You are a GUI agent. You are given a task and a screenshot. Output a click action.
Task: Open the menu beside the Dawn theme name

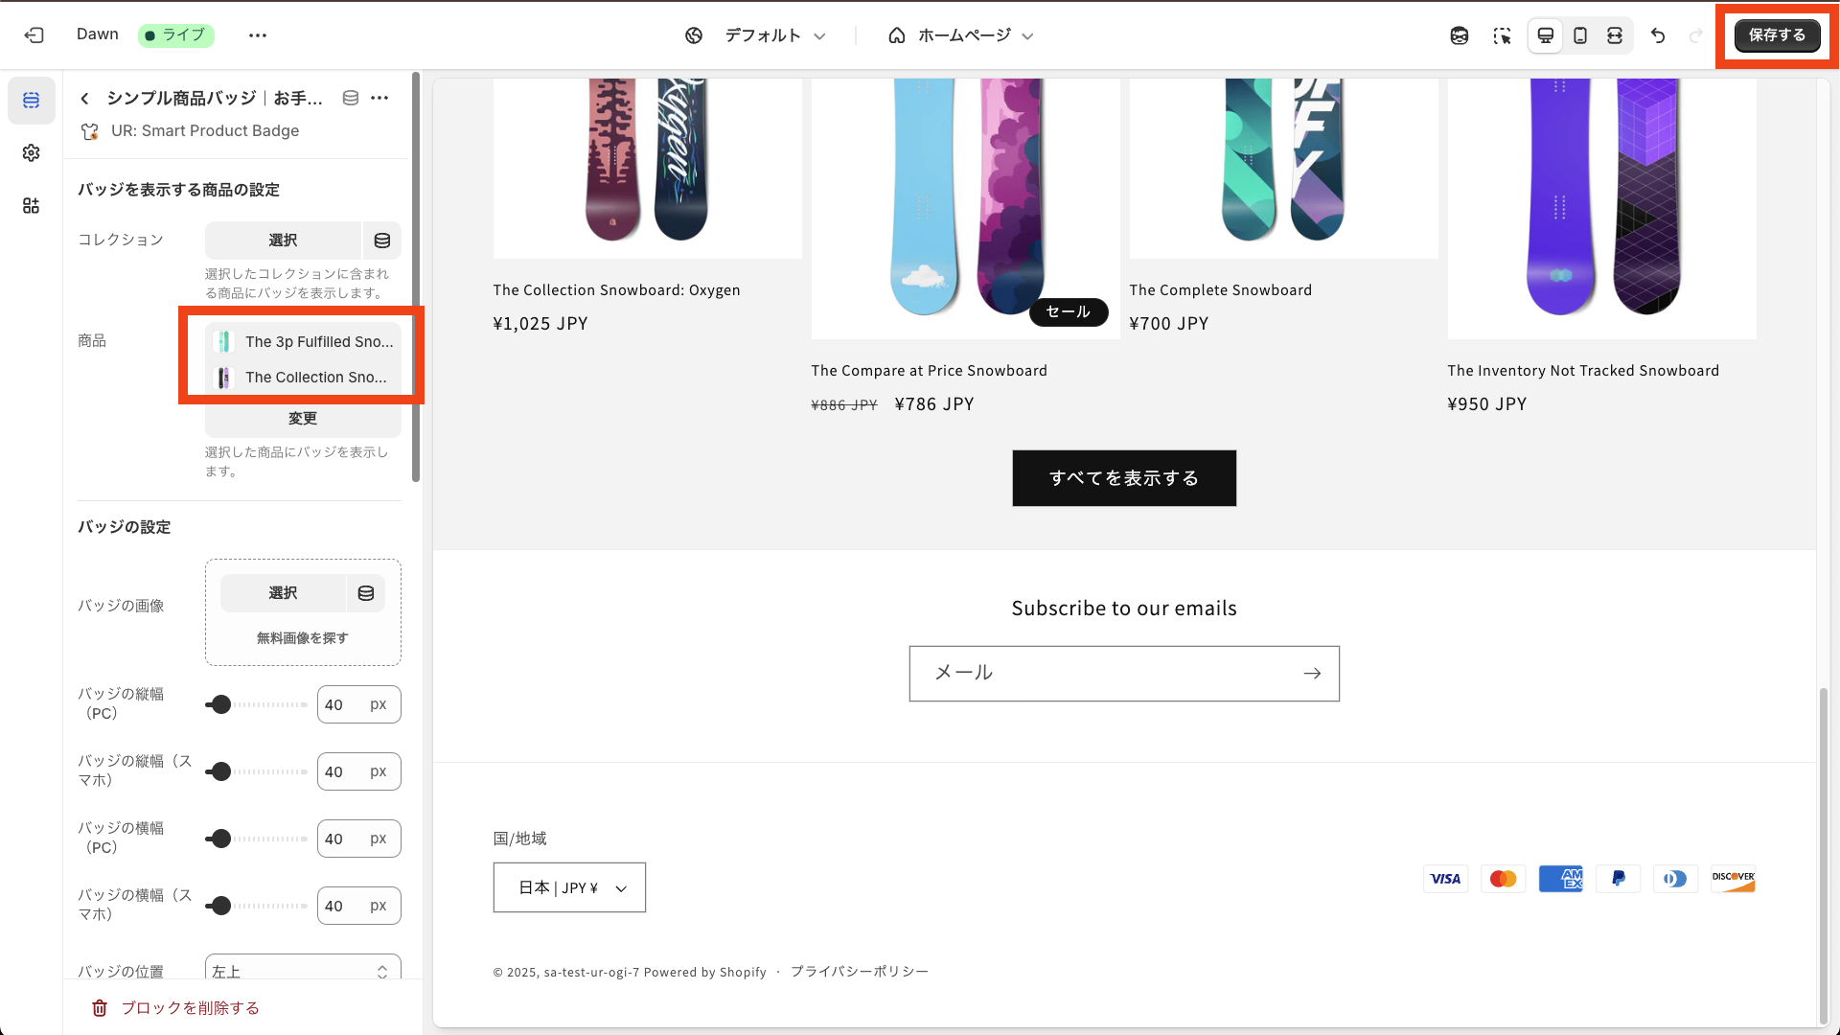tap(257, 35)
